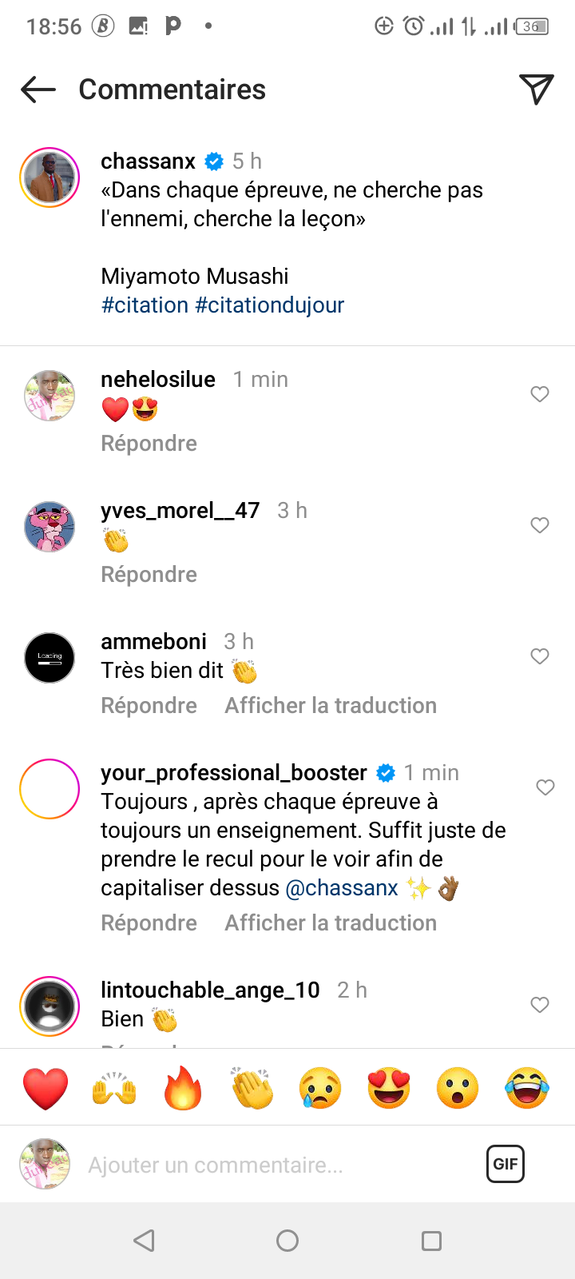
Task: Insert the red heart quick emoji
Action: (x=46, y=1088)
